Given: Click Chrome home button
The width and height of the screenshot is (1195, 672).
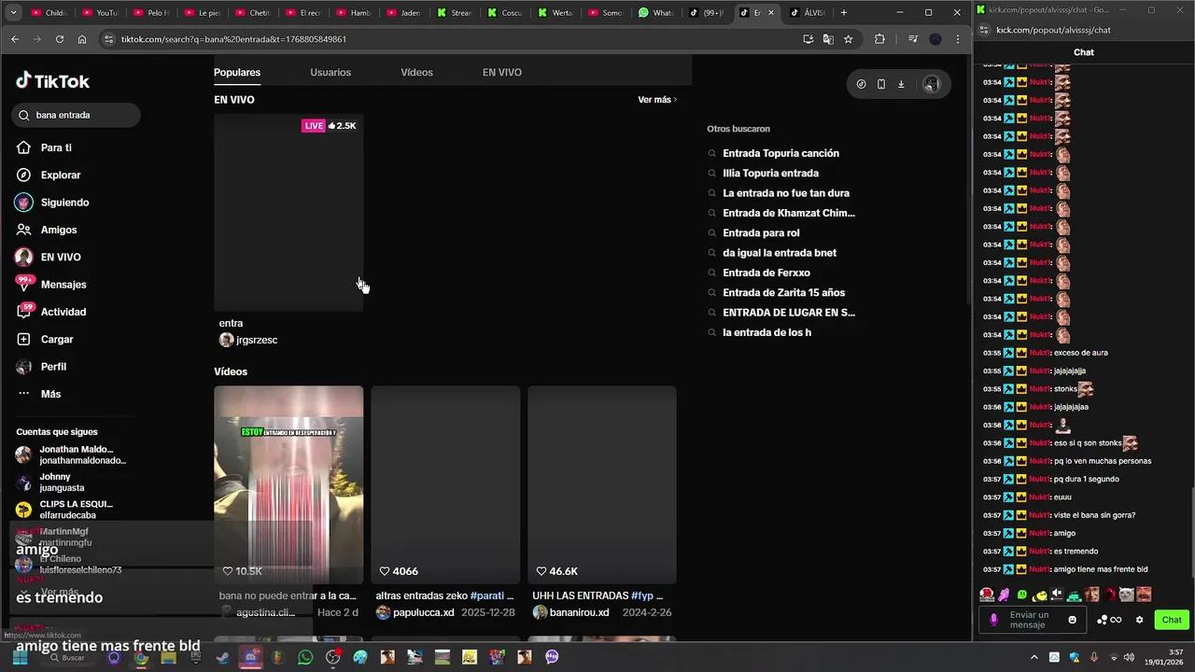Looking at the screenshot, I should click(82, 39).
